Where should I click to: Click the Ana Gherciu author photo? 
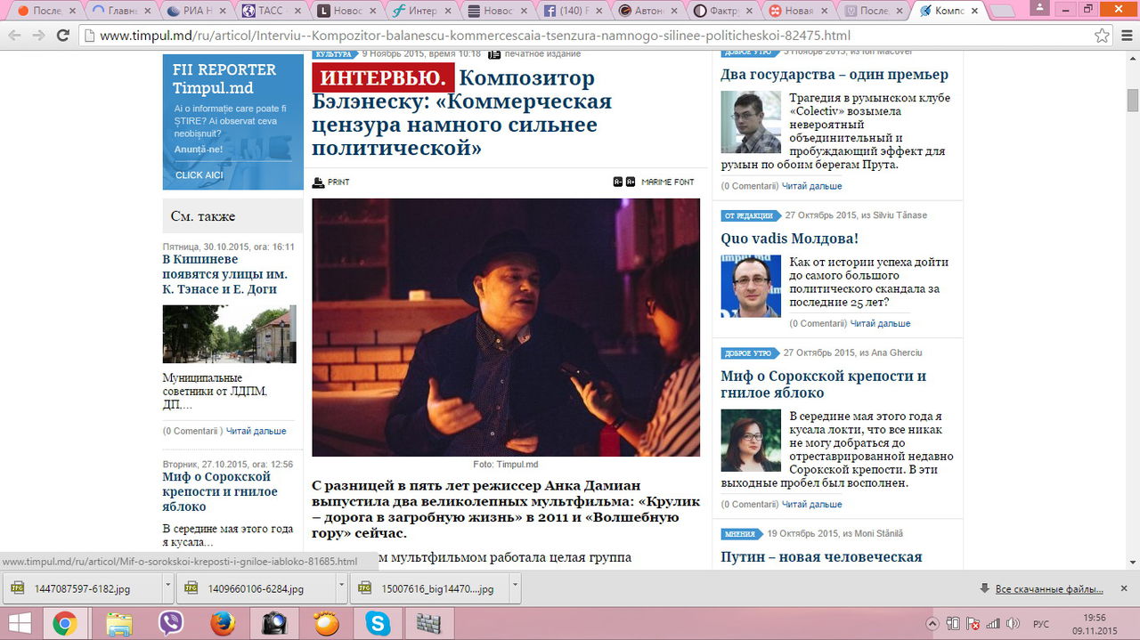(x=751, y=441)
